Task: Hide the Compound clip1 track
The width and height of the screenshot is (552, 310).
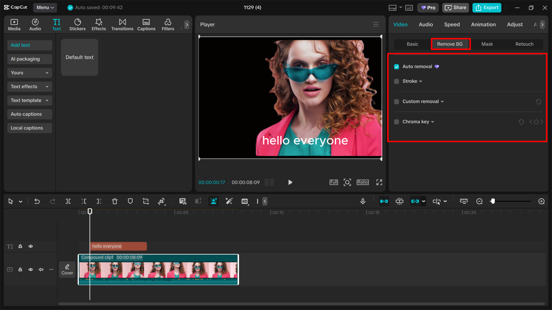Action: [x=30, y=269]
